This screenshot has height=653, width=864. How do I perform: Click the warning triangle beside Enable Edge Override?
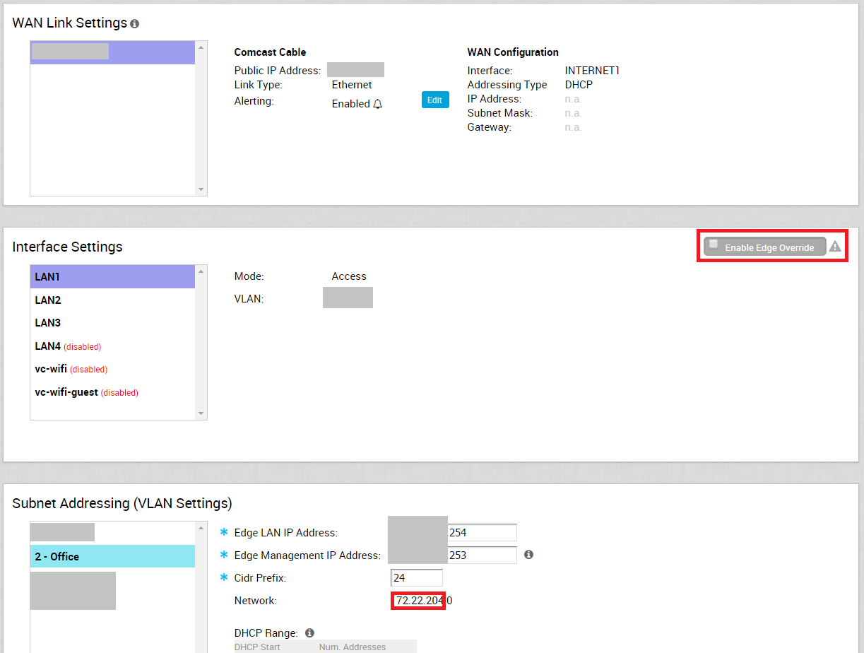[835, 247]
